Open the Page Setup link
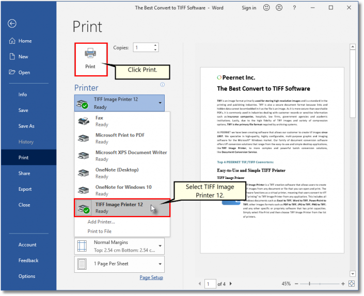 tap(151, 277)
